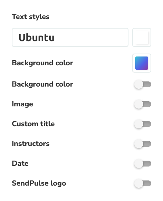Screen dimensions: 163x201
Task: Click the Background color label beside the switch
Action: pos(42,84)
